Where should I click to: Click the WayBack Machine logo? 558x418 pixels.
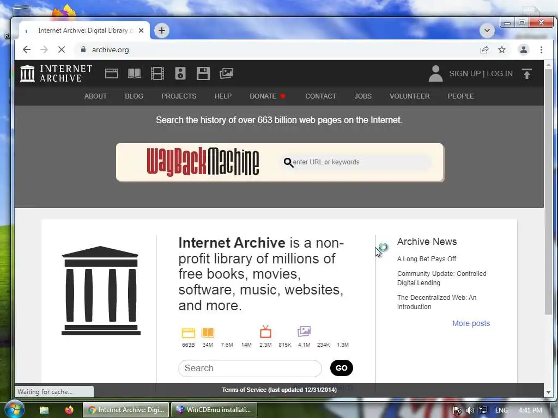[x=203, y=162]
